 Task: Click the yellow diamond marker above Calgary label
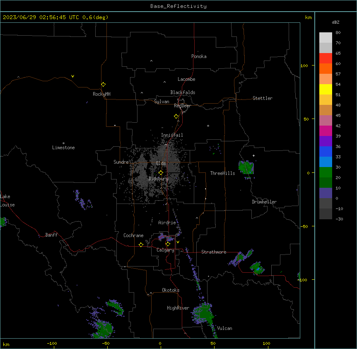point(168,244)
